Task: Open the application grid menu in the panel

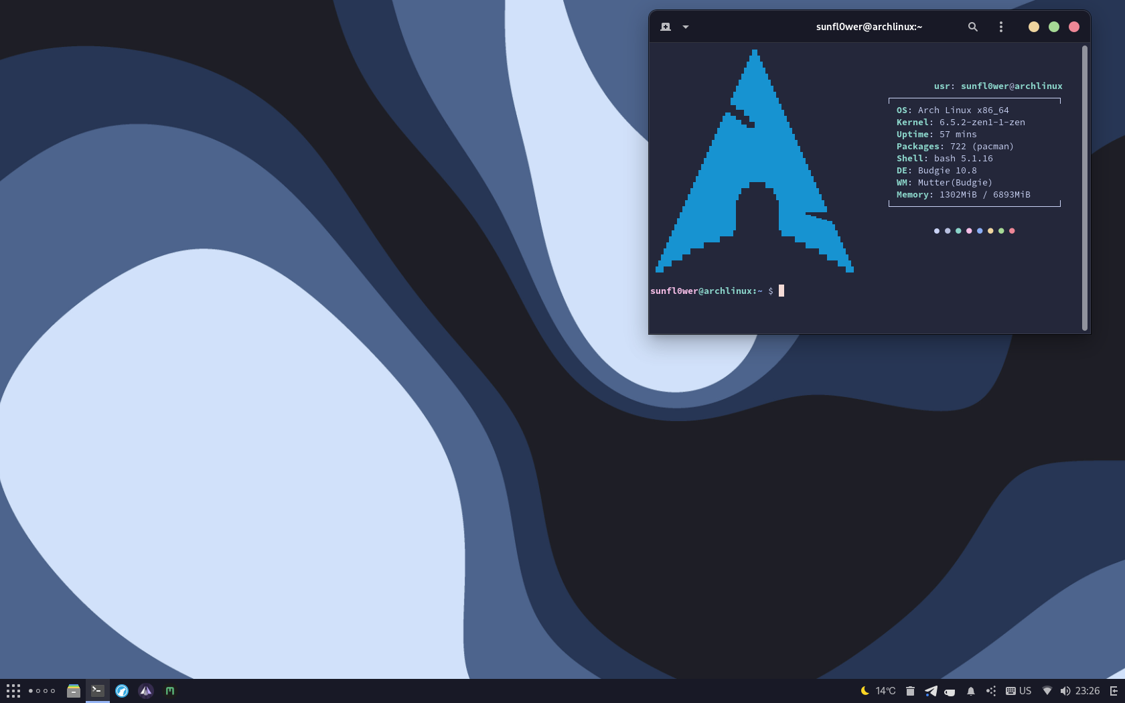Action: [13, 691]
